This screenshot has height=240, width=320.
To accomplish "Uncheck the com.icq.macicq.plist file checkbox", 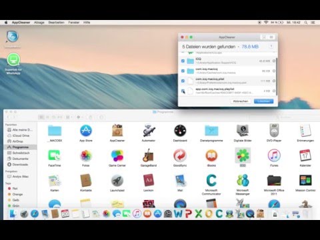I will tap(183, 81).
